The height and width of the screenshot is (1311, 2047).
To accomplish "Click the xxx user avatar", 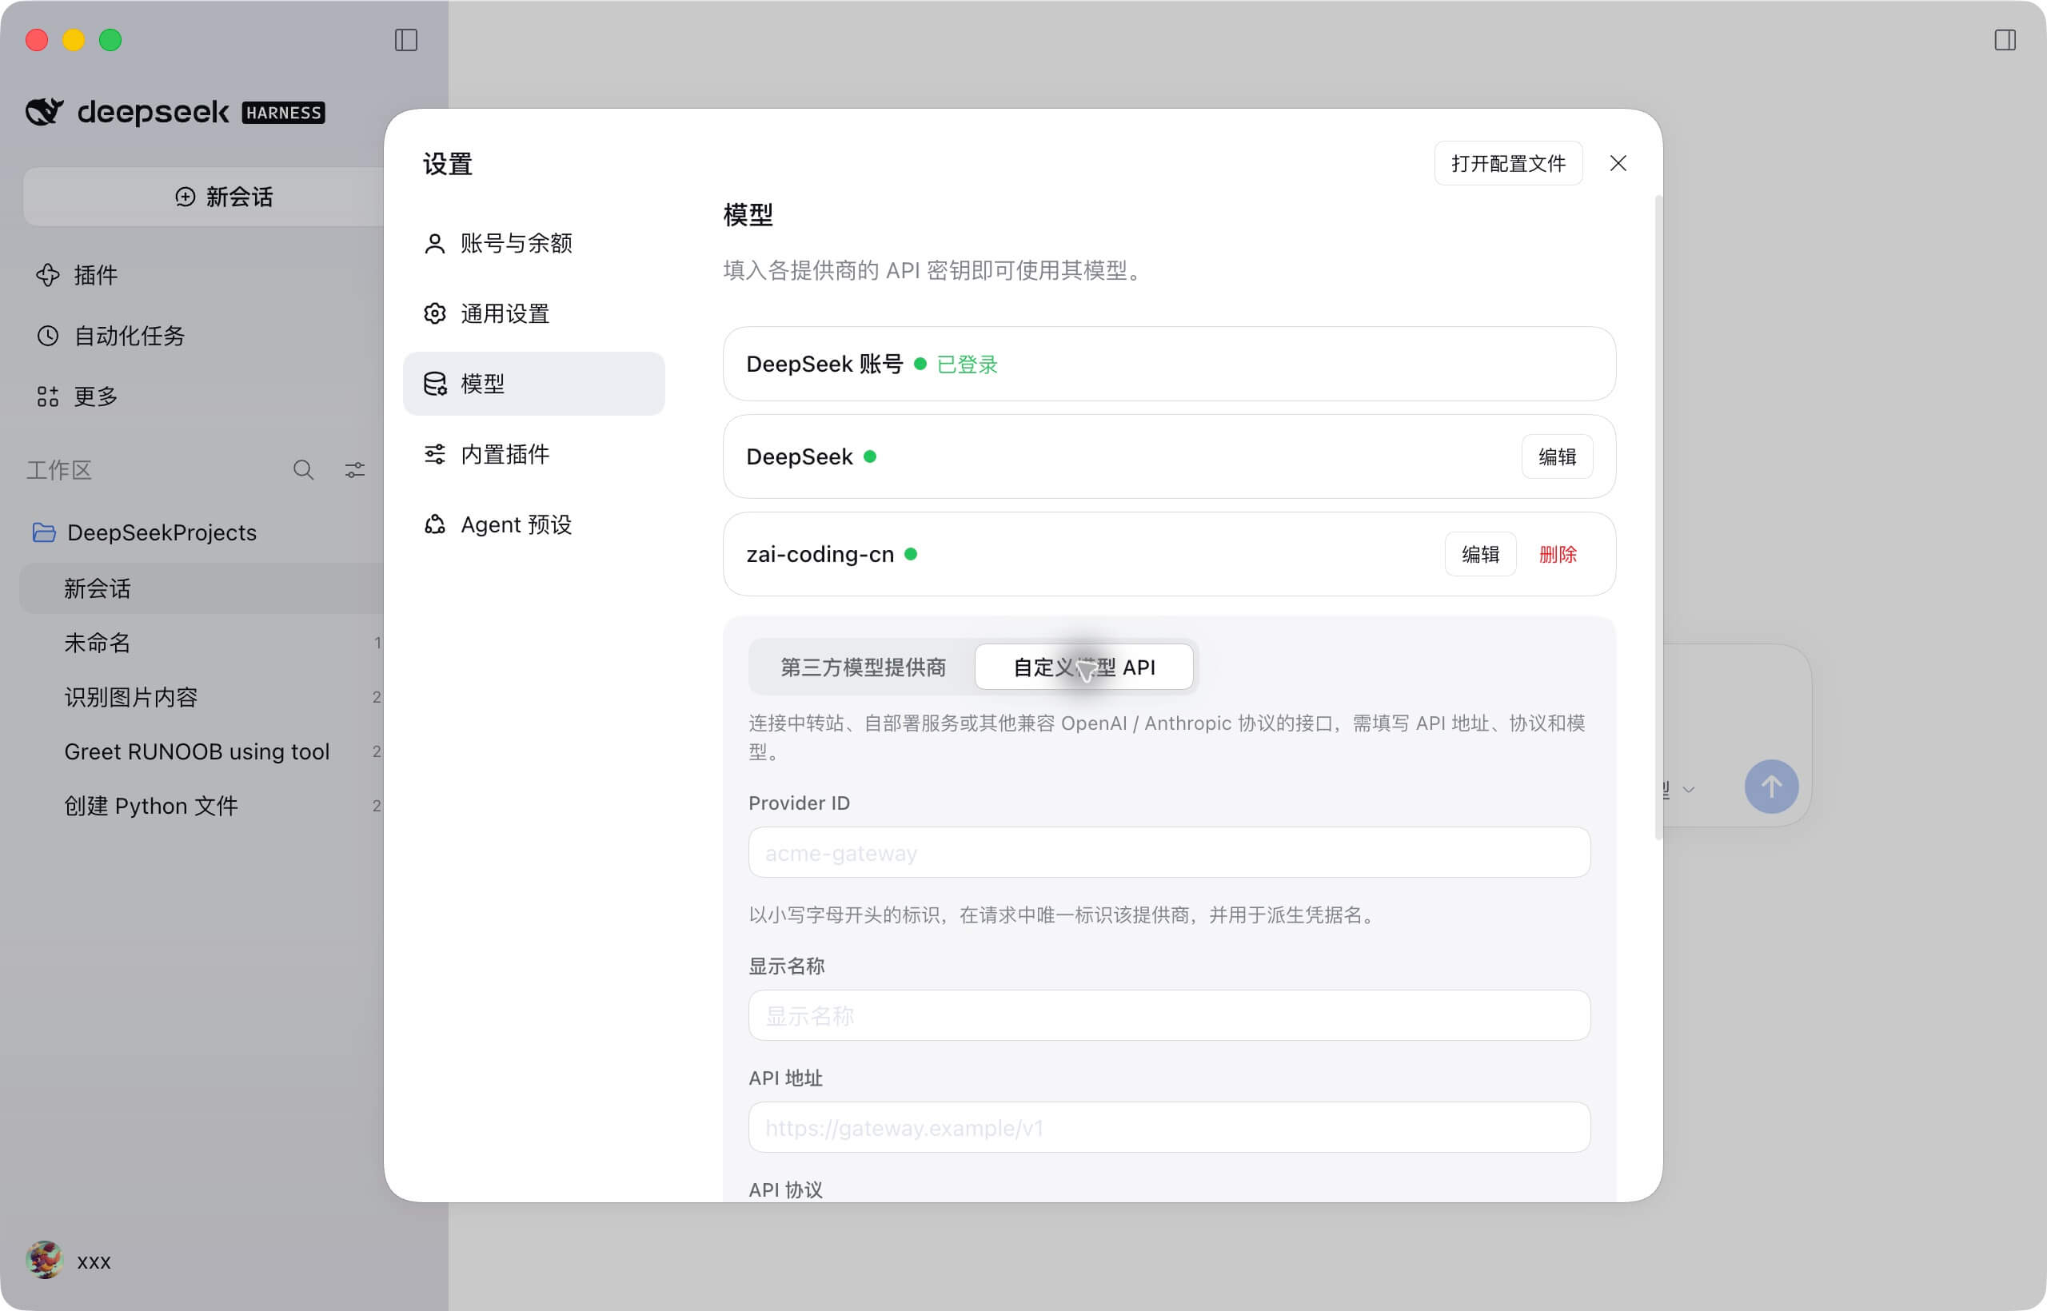I will [x=44, y=1260].
